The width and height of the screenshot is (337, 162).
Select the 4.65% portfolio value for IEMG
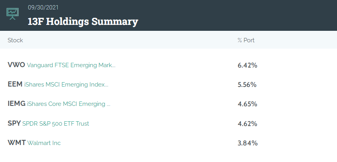pyautogui.click(x=248, y=104)
